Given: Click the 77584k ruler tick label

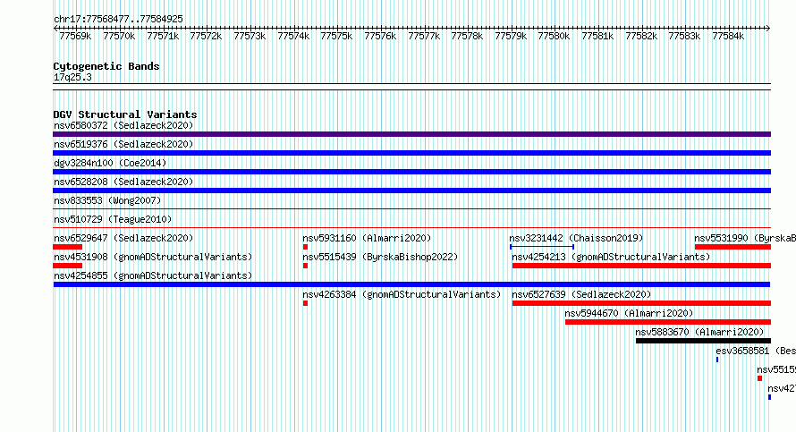Looking at the screenshot, I should coord(728,36).
